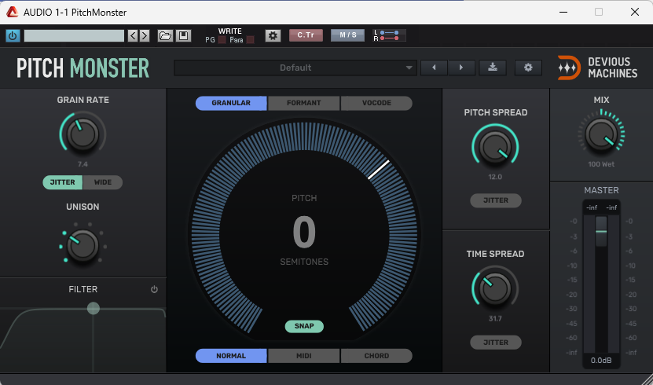The image size is (653, 385).
Task: Open preset file folder icon
Action: pyautogui.click(x=165, y=36)
